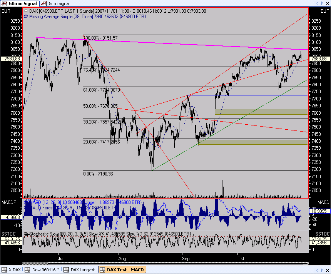Close the active bottom workspace tab
Viewport: 331px width, 274px height.
point(328,270)
